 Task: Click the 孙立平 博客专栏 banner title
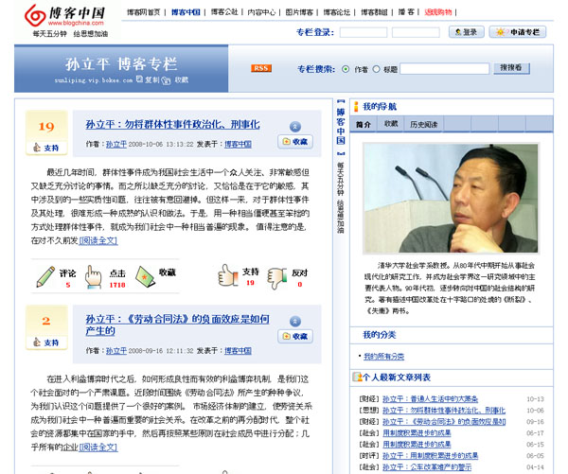click(x=121, y=64)
